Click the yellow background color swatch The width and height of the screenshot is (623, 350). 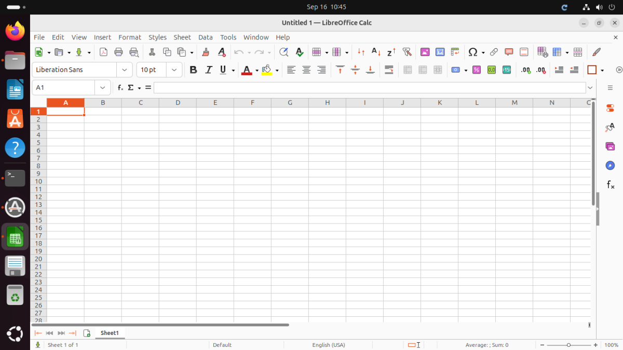coord(267,70)
